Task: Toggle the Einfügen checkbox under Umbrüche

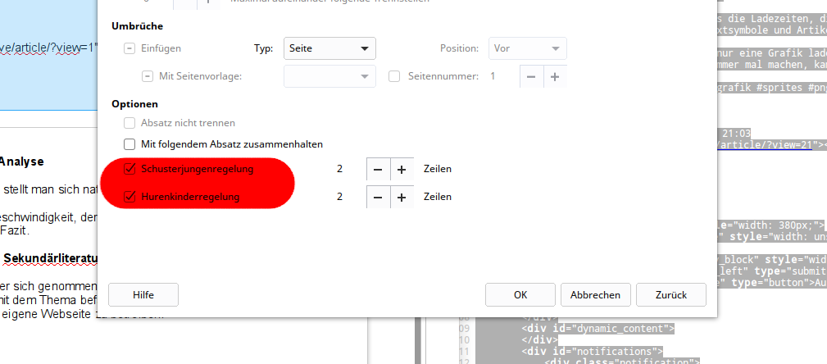Action: 130,48
